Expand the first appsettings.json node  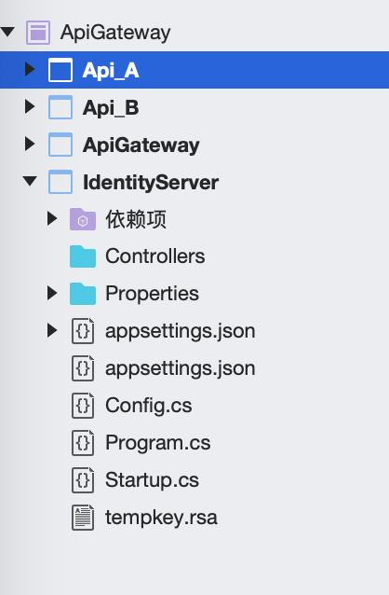click(x=52, y=330)
